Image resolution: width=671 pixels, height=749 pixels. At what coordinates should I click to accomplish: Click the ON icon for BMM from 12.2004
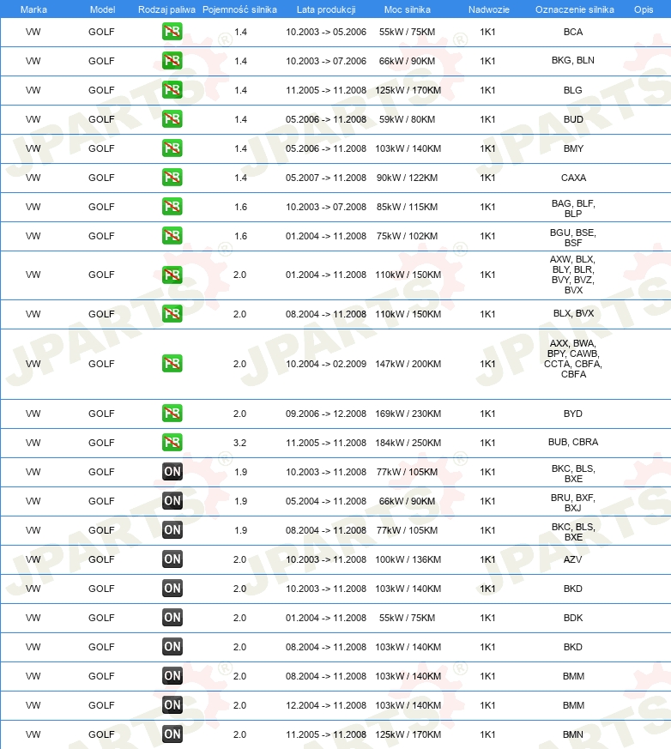click(x=172, y=704)
